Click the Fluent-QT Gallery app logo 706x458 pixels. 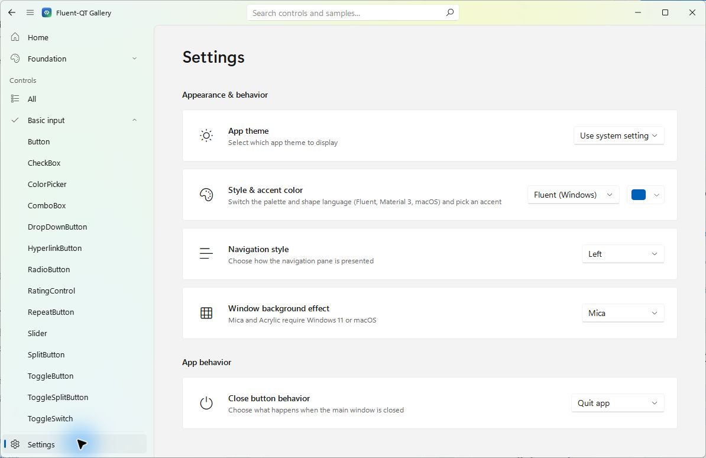pos(46,12)
